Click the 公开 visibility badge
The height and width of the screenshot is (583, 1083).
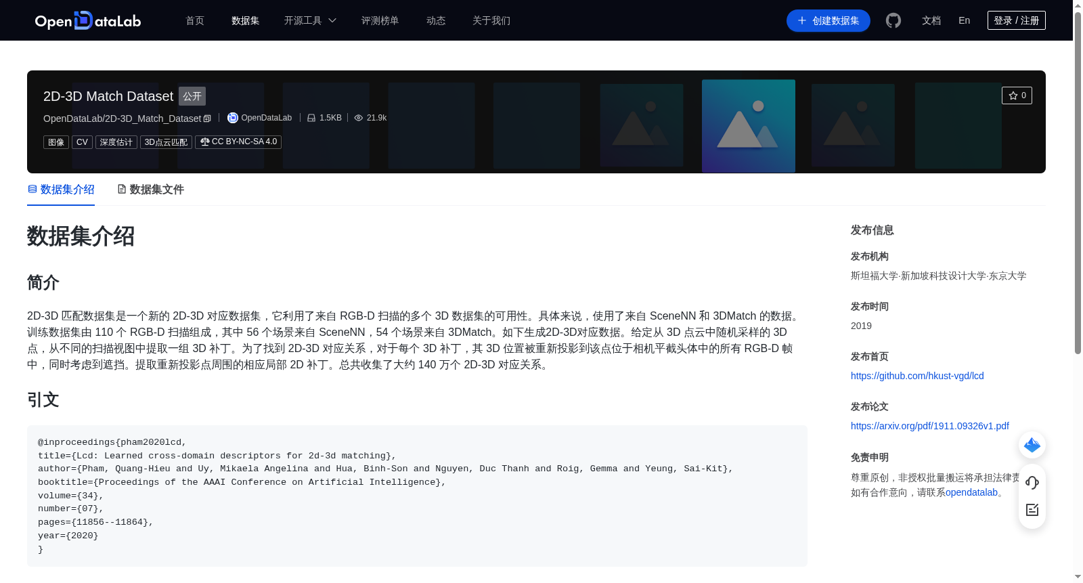[192, 96]
